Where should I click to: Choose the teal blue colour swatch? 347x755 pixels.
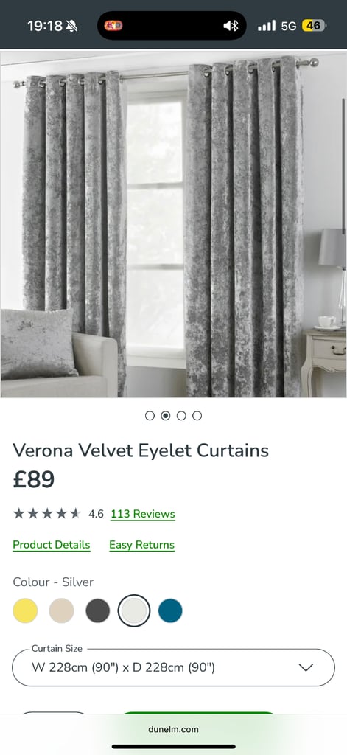point(170,610)
